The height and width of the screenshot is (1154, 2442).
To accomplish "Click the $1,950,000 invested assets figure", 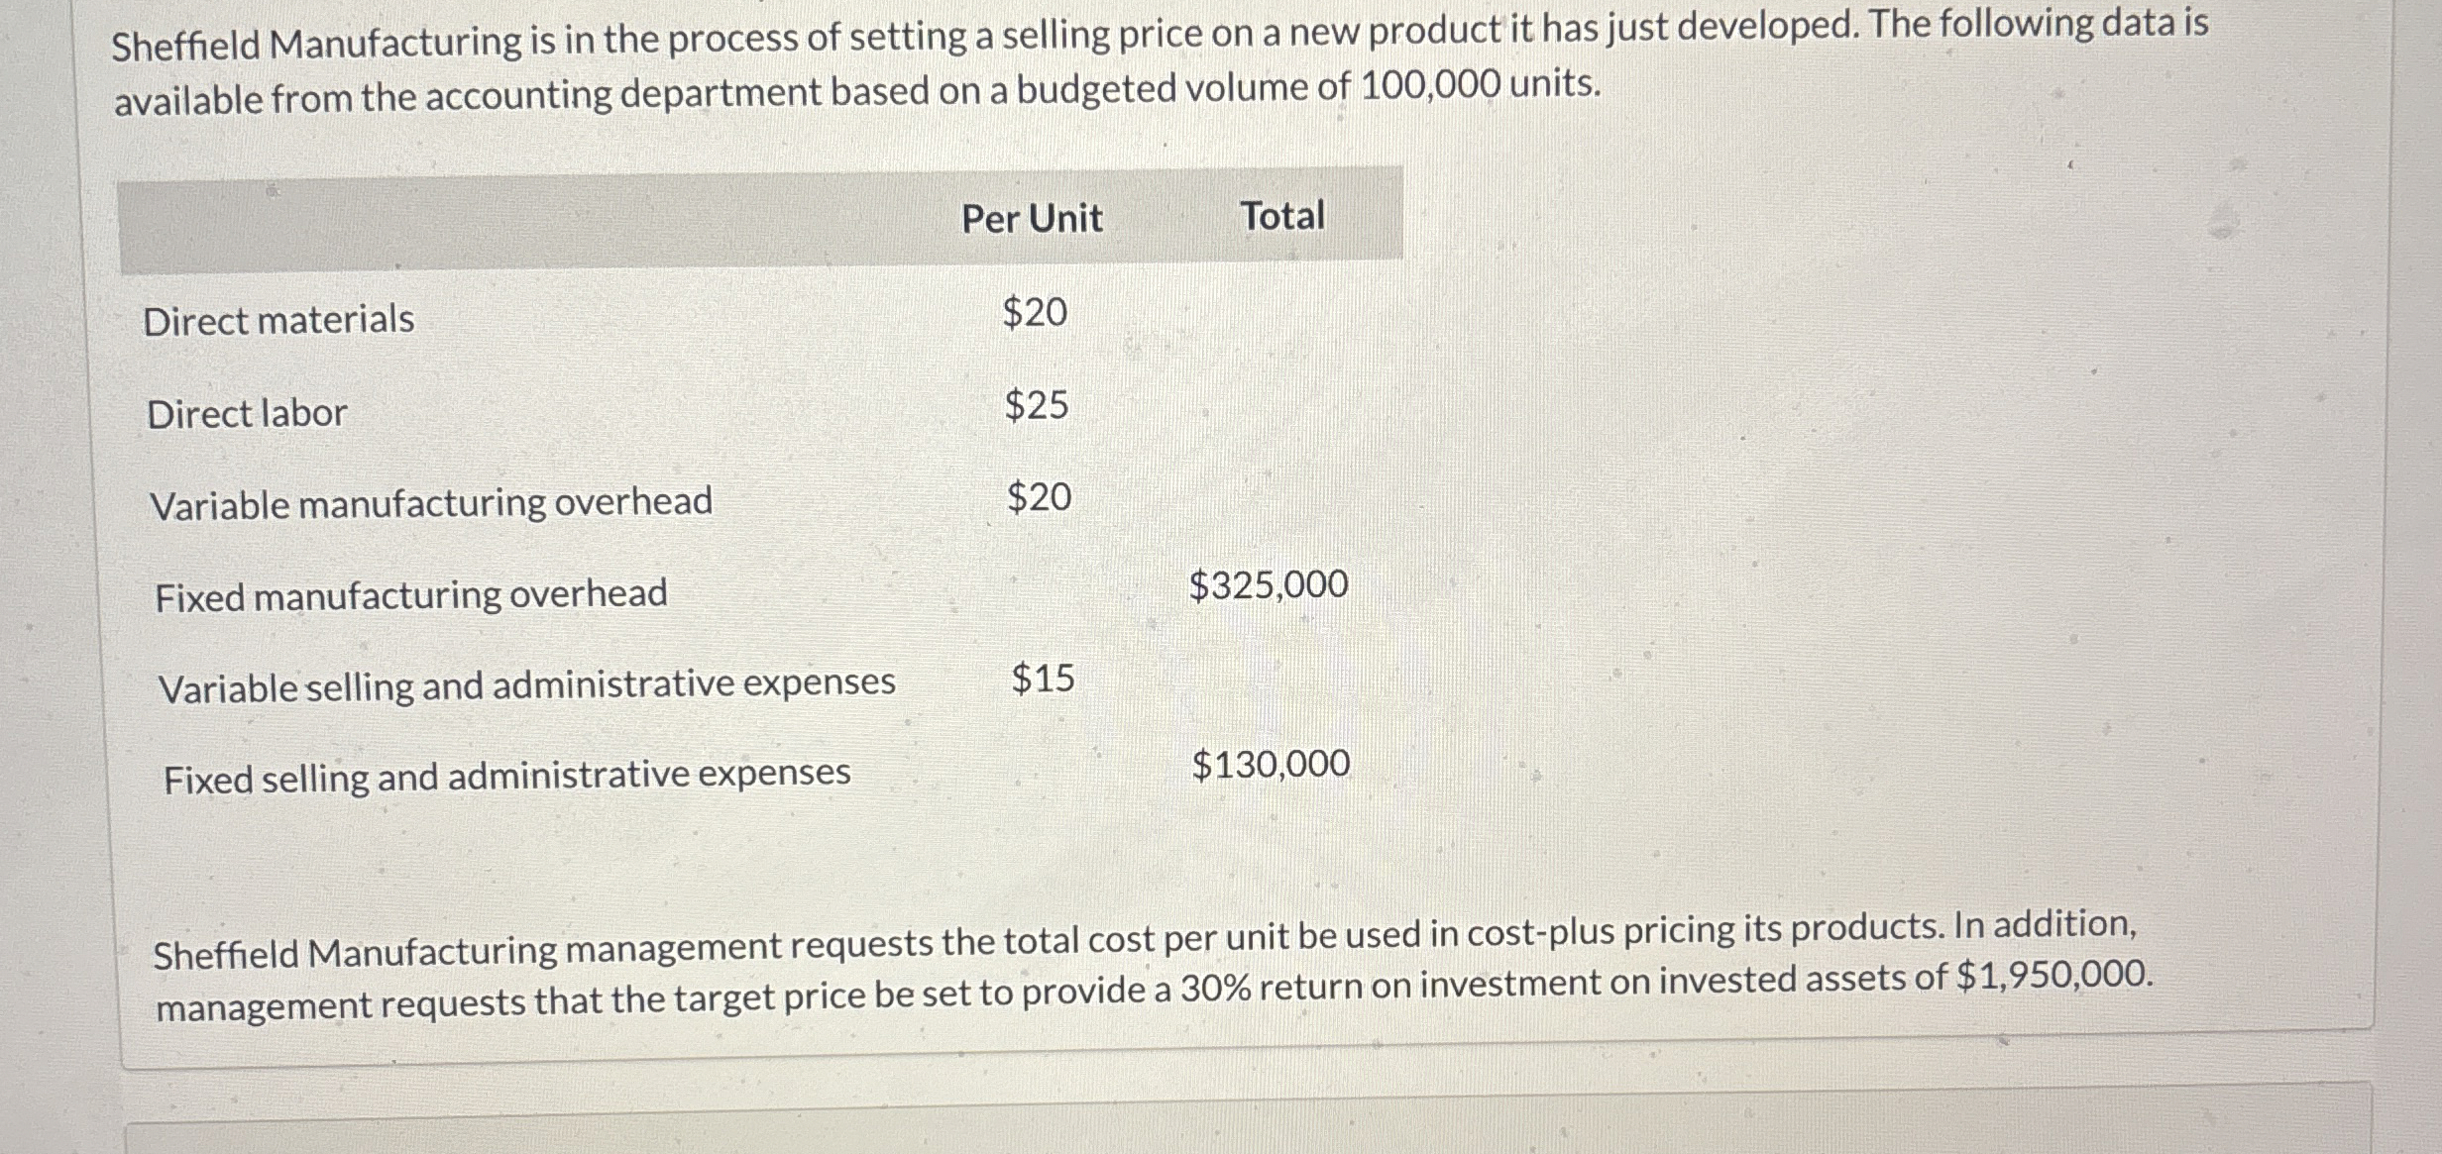I will point(2055,976).
